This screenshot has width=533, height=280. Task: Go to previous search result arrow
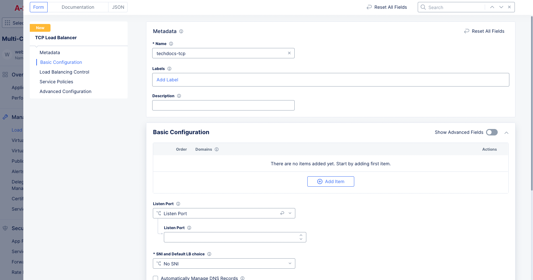tap(492, 7)
